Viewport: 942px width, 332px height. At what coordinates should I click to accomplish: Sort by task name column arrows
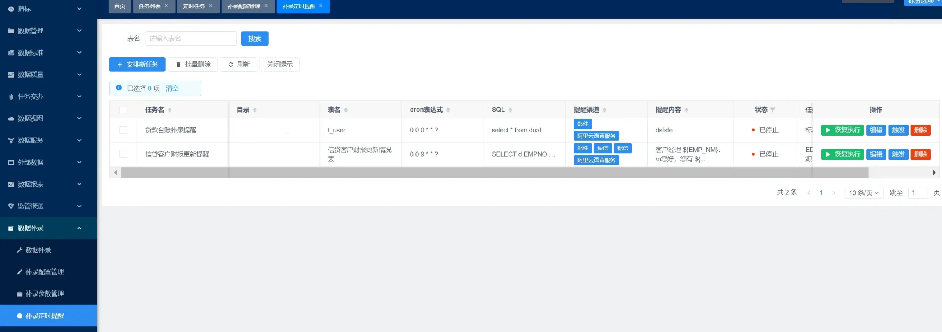tap(170, 110)
